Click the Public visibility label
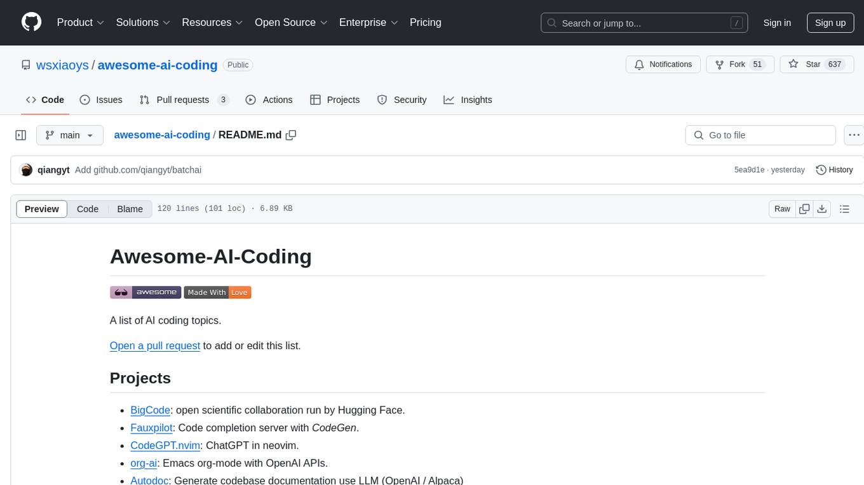The width and height of the screenshot is (864, 485). [238, 65]
